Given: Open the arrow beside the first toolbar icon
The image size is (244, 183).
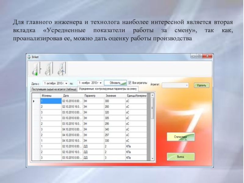Looking at the screenshot, I should pyautogui.click(x=41, y=69).
